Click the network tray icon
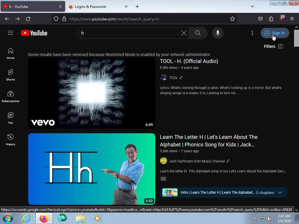 pos(263,219)
